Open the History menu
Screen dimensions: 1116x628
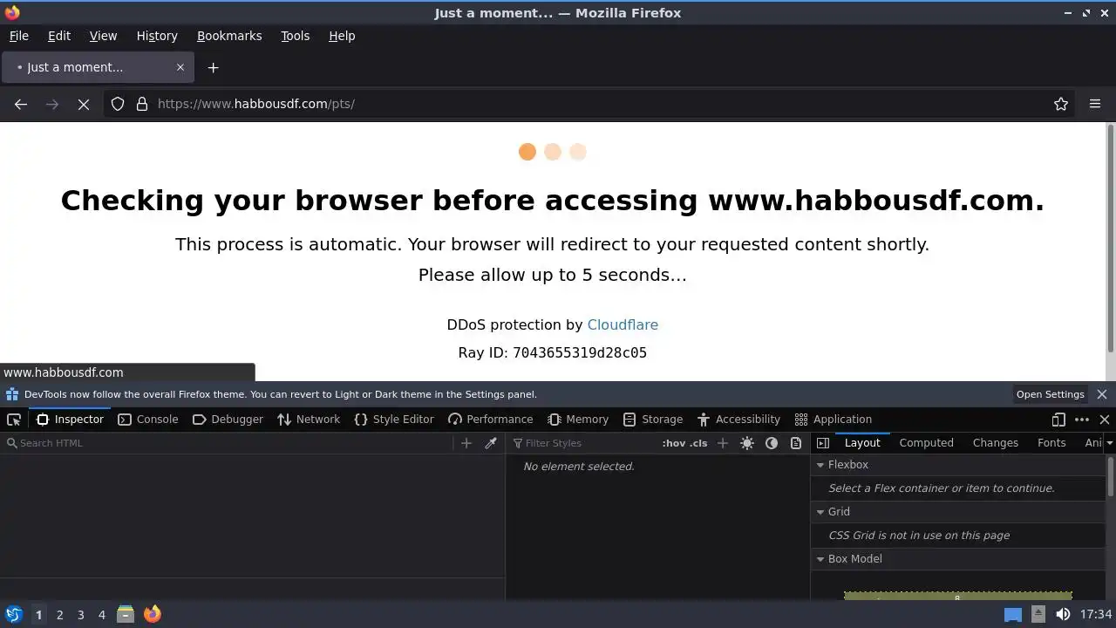[x=157, y=36]
